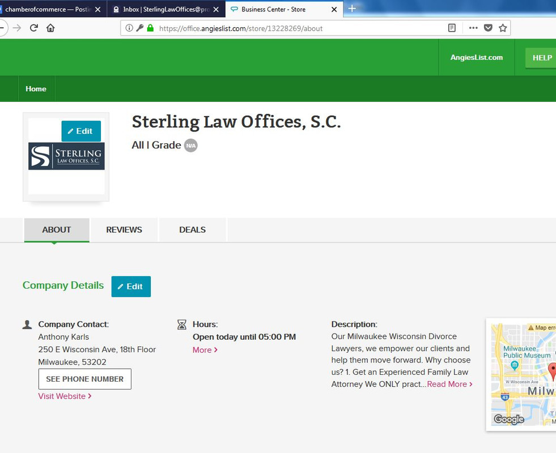
Task: Reload the page with the refresh icon
Action: [x=33, y=28]
